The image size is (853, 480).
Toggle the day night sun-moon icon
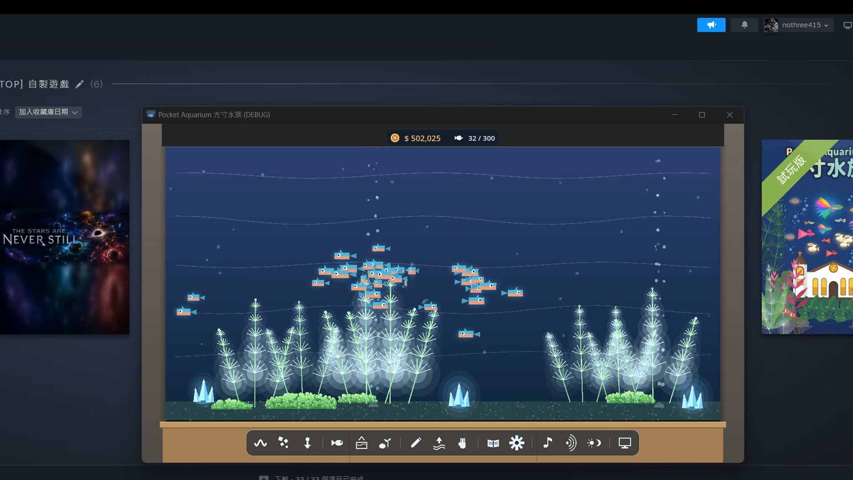click(x=594, y=443)
